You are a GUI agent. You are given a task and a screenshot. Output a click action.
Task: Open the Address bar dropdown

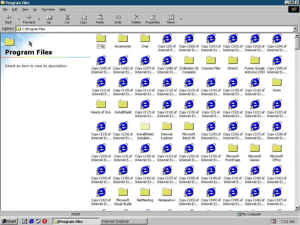[295, 29]
